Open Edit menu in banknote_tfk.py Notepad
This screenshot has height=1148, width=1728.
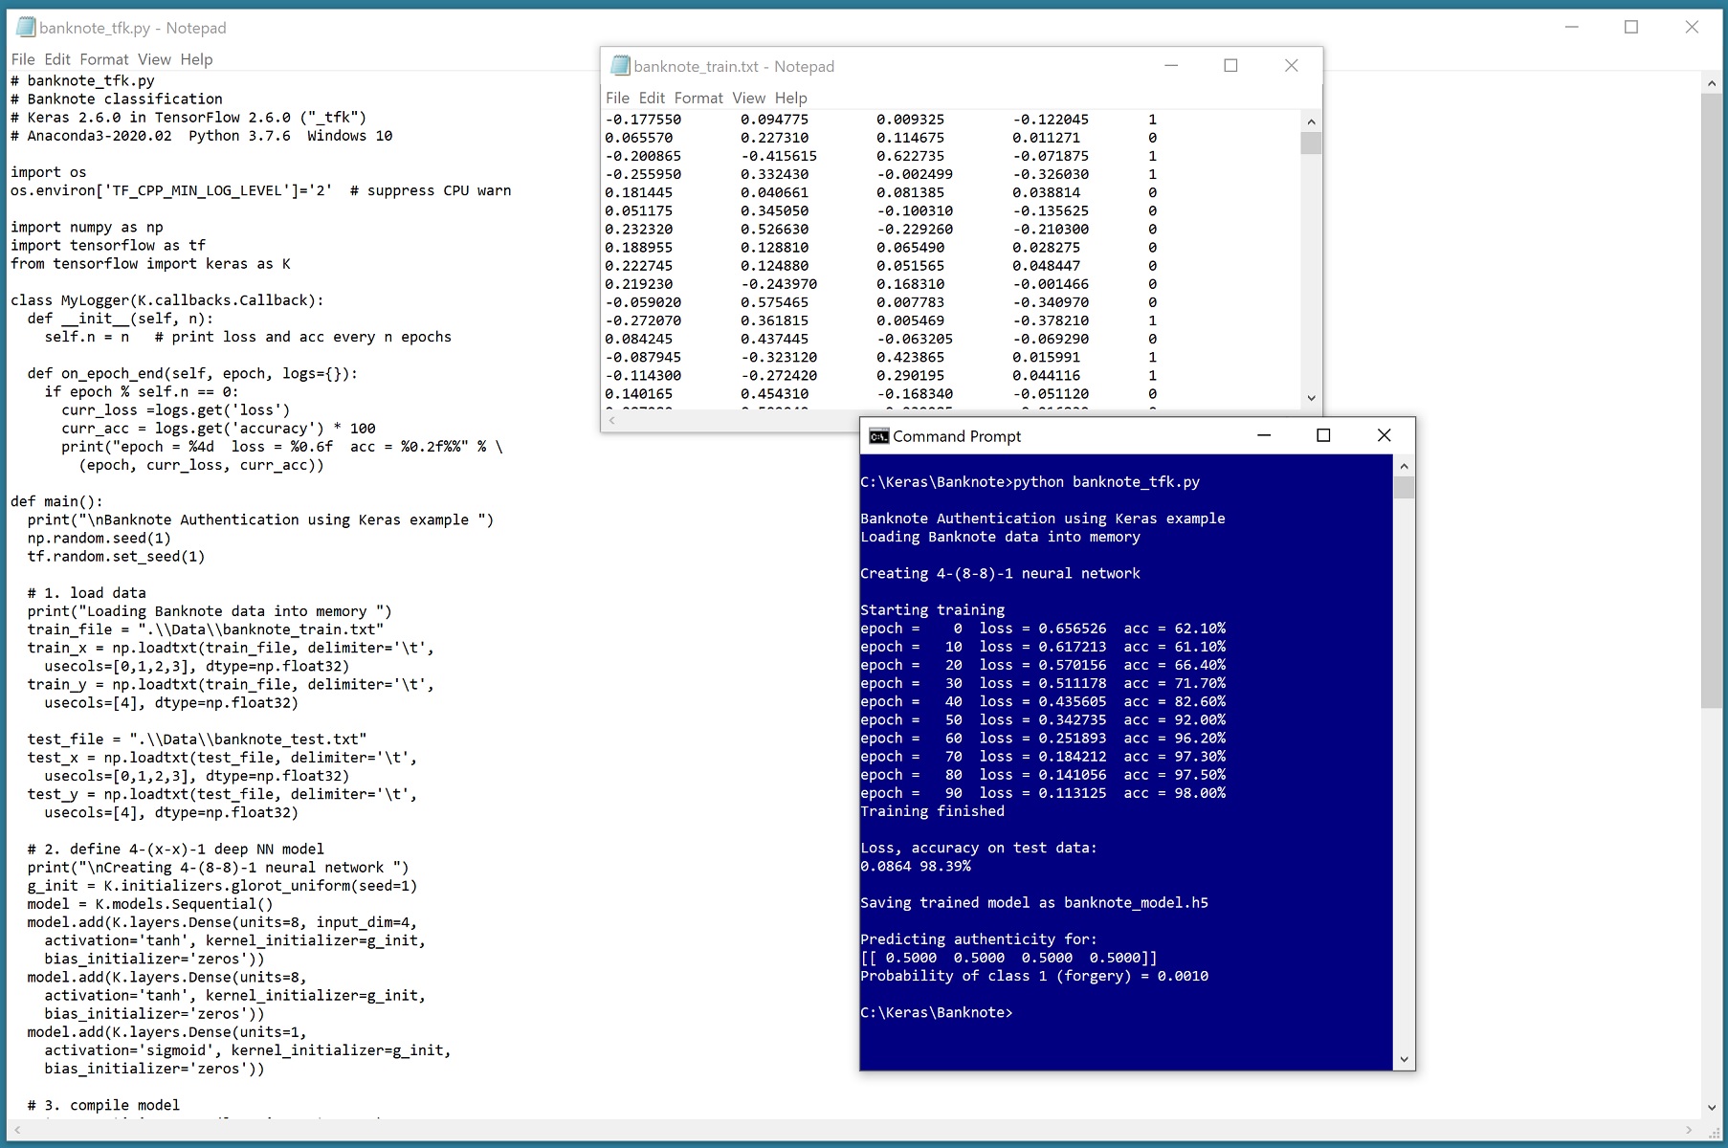[x=57, y=59]
